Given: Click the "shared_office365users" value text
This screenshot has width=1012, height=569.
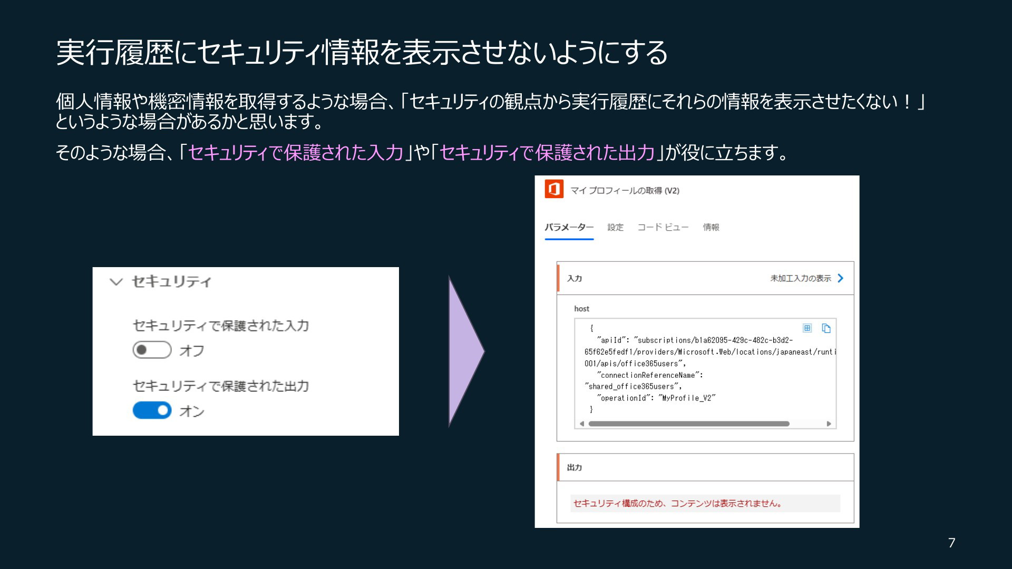Looking at the screenshot, I should [633, 387].
